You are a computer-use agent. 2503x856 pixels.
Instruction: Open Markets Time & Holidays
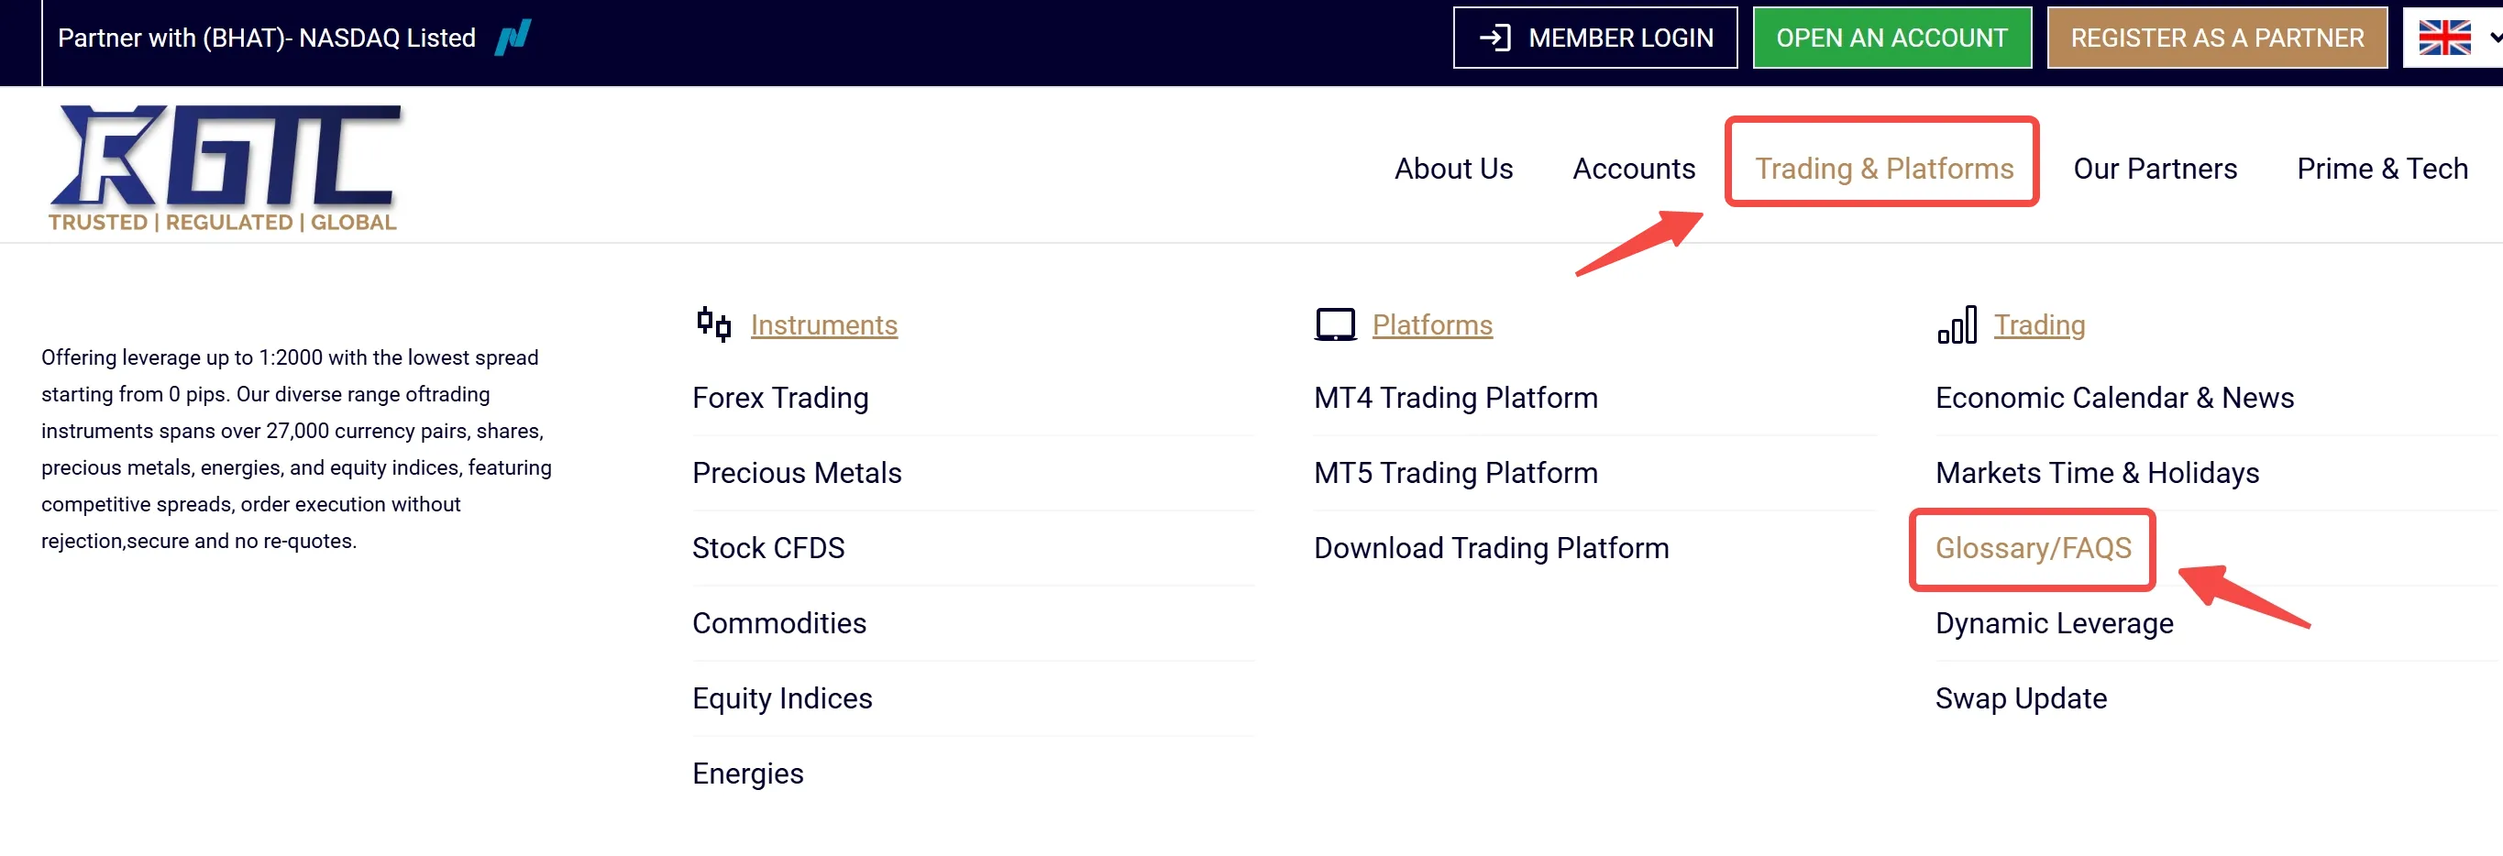pos(2096,472)
